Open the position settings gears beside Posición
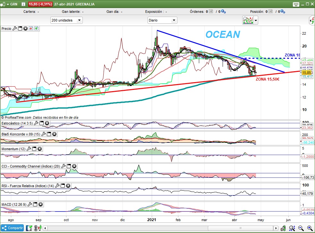This screenshot has height=233, width=315. (x=283, y=12)
